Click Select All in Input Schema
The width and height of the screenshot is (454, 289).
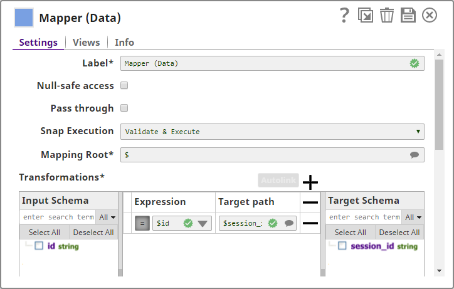(x=44, y=233)
